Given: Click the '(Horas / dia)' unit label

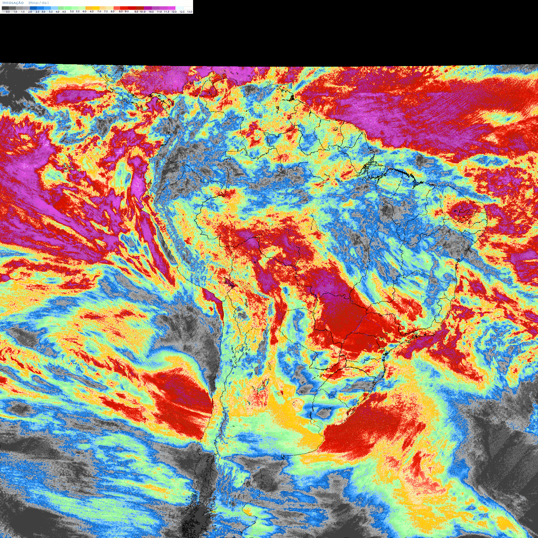Looking at the screenshot, I should 39,3.
